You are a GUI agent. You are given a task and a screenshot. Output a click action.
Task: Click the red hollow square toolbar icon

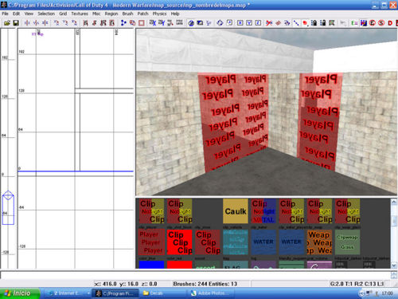(x=142, y=23)
